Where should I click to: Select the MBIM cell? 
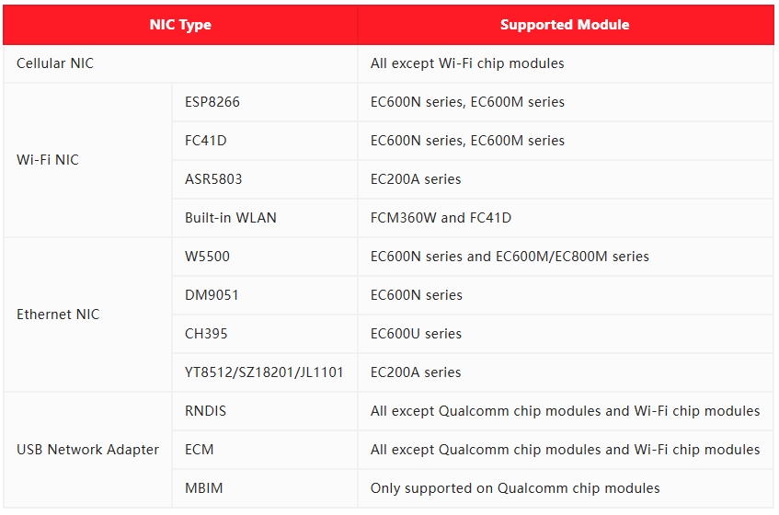pos(202,488)
